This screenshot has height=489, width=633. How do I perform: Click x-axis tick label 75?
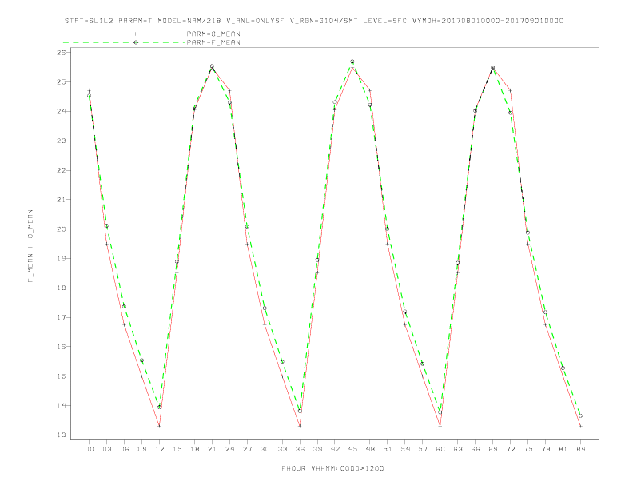[527, 449]
